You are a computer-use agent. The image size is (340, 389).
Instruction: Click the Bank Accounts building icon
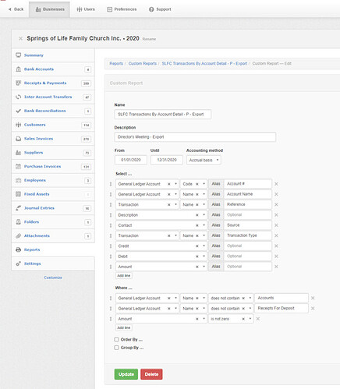pos(18,69)
